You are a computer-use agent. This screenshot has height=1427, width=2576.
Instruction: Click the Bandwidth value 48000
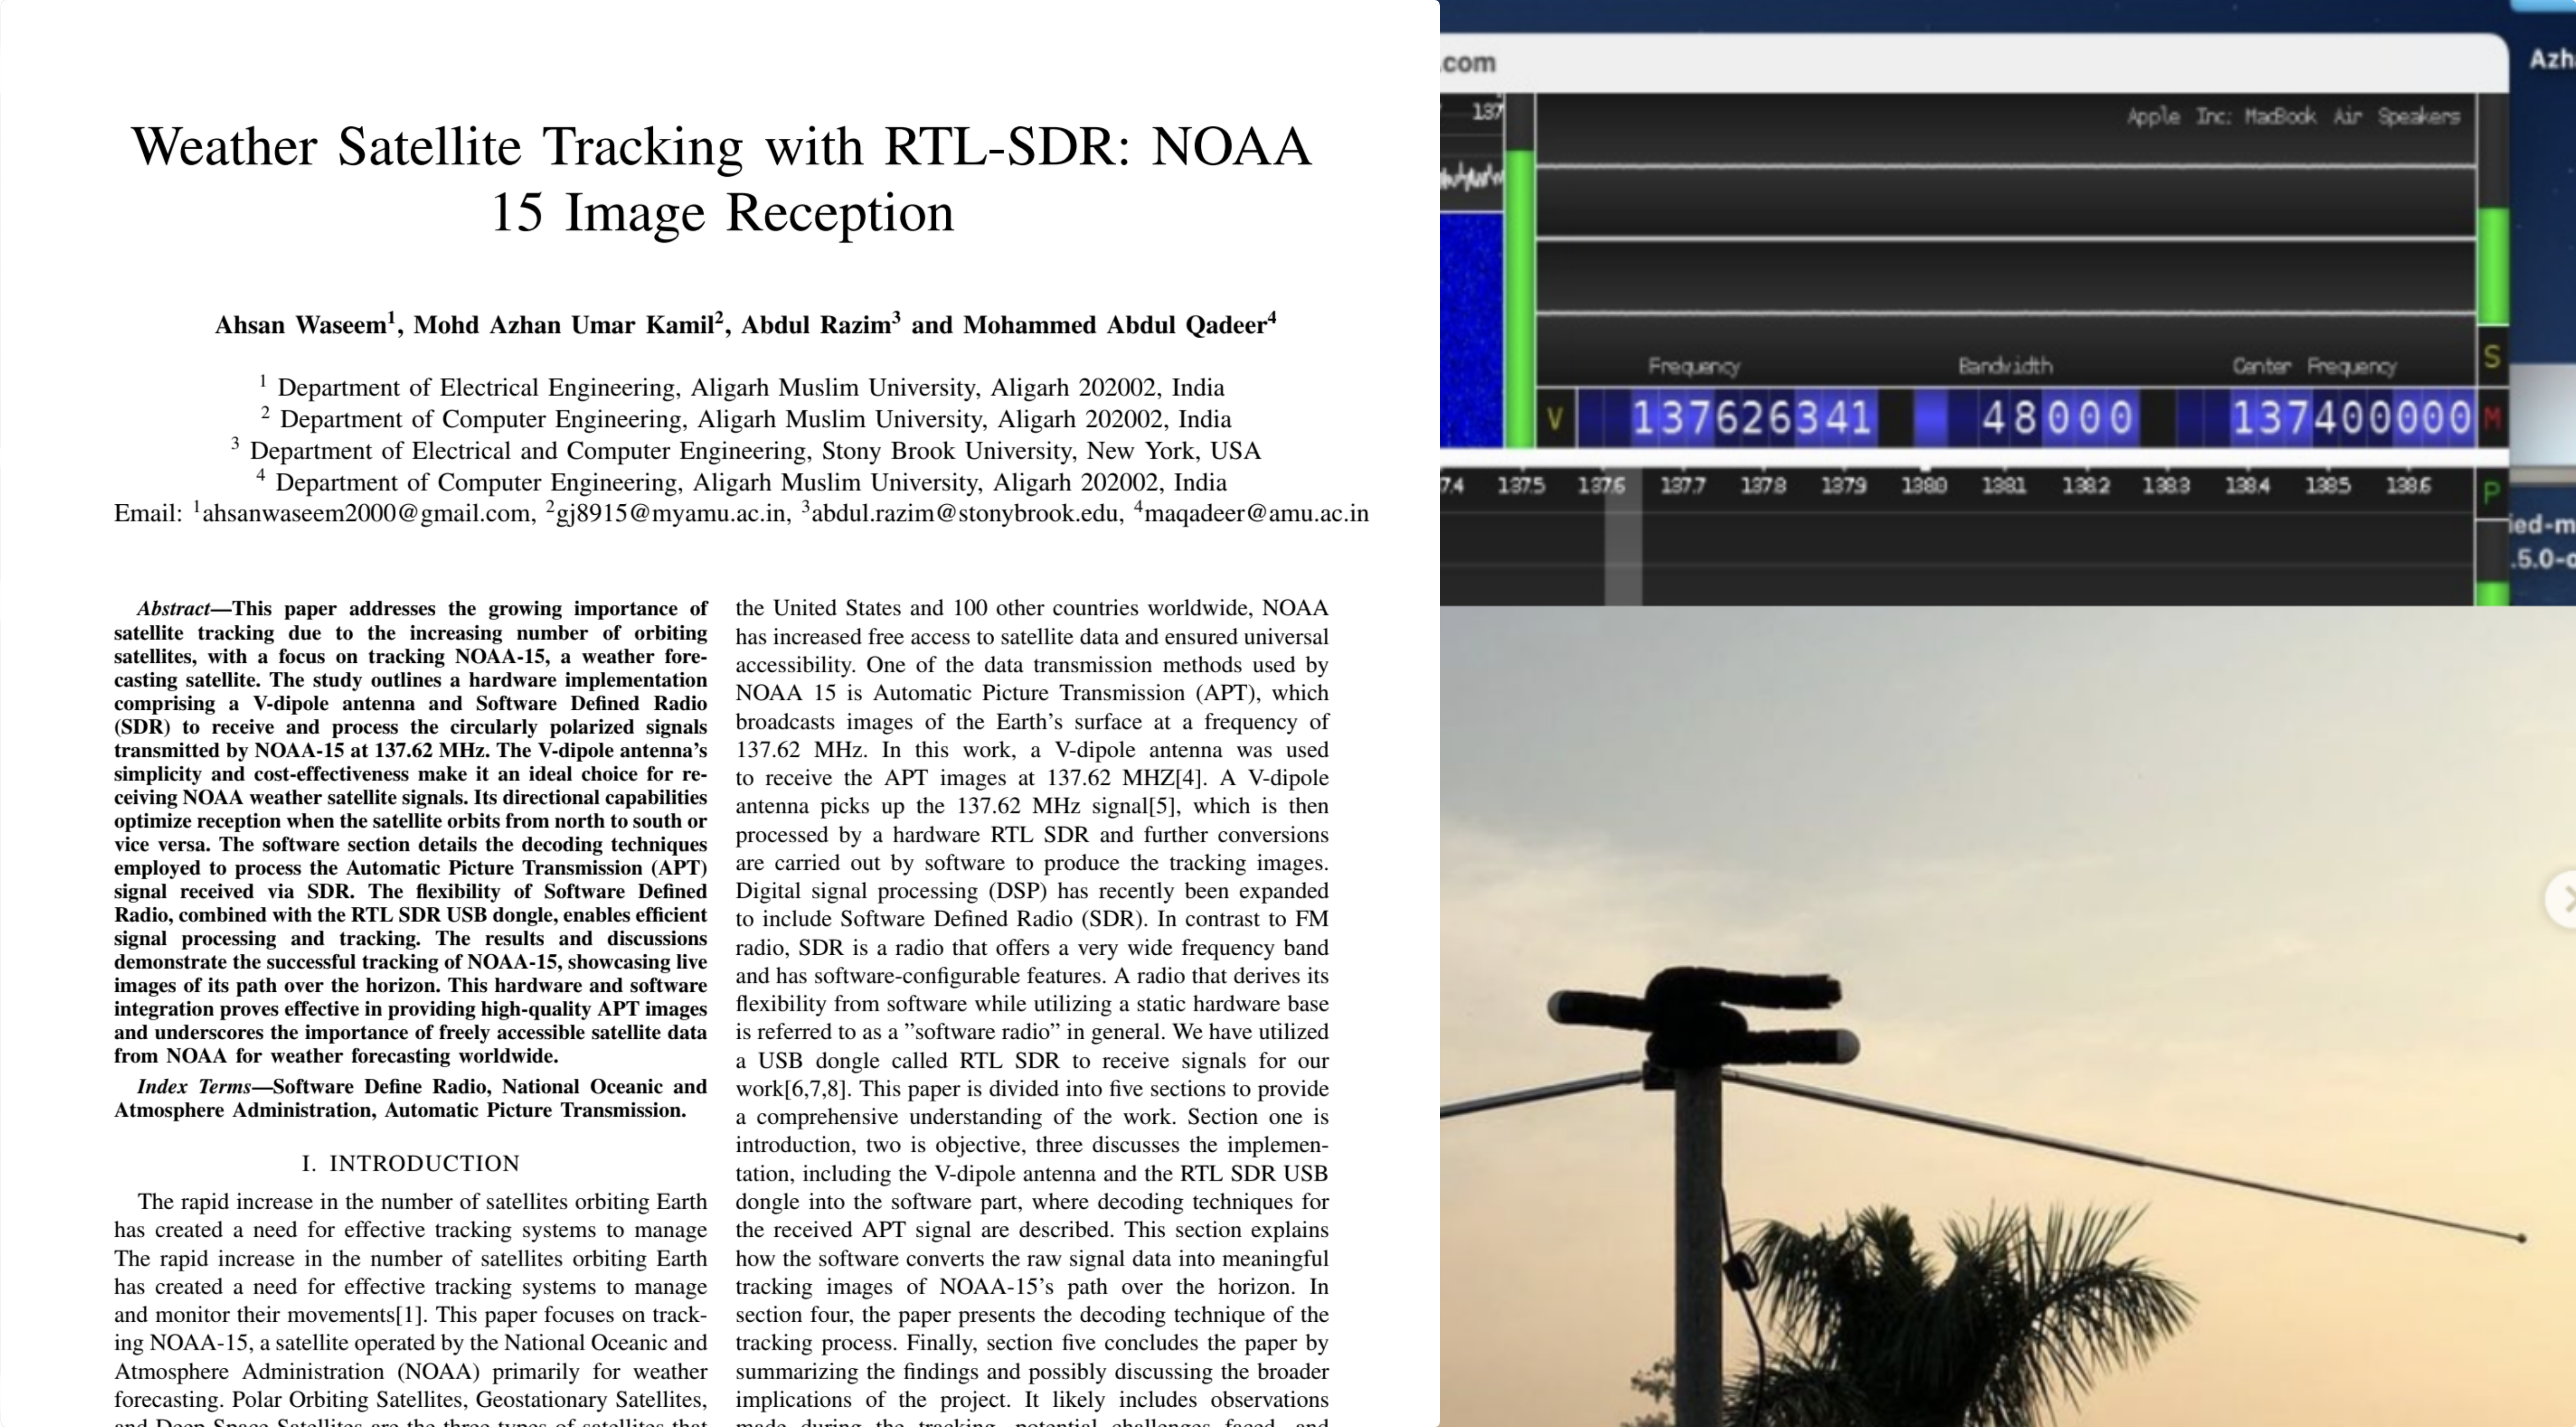pyautogui.click(x=2057, y=418)
